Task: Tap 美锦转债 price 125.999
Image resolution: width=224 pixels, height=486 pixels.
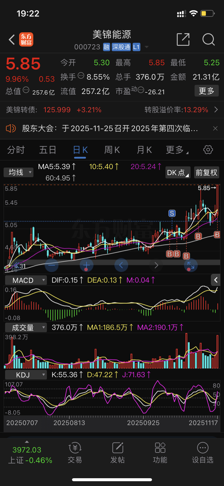Action: (57, 110)
